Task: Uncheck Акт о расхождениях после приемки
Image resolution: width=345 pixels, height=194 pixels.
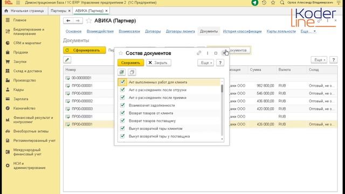Action: pyautogui.click(x=122, y=98)
